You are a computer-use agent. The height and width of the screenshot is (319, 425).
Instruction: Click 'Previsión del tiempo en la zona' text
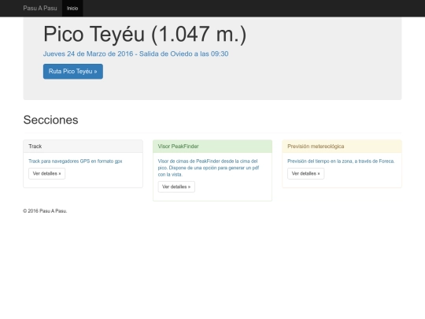click(x=341, y=161)
